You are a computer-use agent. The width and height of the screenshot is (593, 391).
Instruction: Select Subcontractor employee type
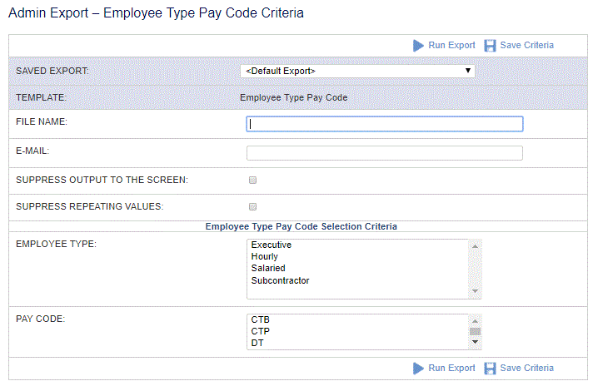coord(280,280)
